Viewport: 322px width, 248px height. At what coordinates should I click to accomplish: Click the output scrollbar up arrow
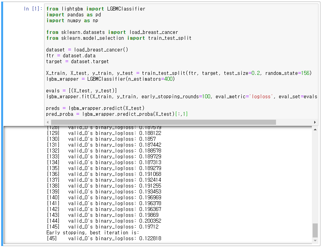[x=315, y=129]
